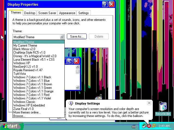The width and height of the screenshot is (174, 130).
Task: Click the Display Settings balloon message text
Action: (108, 112)
